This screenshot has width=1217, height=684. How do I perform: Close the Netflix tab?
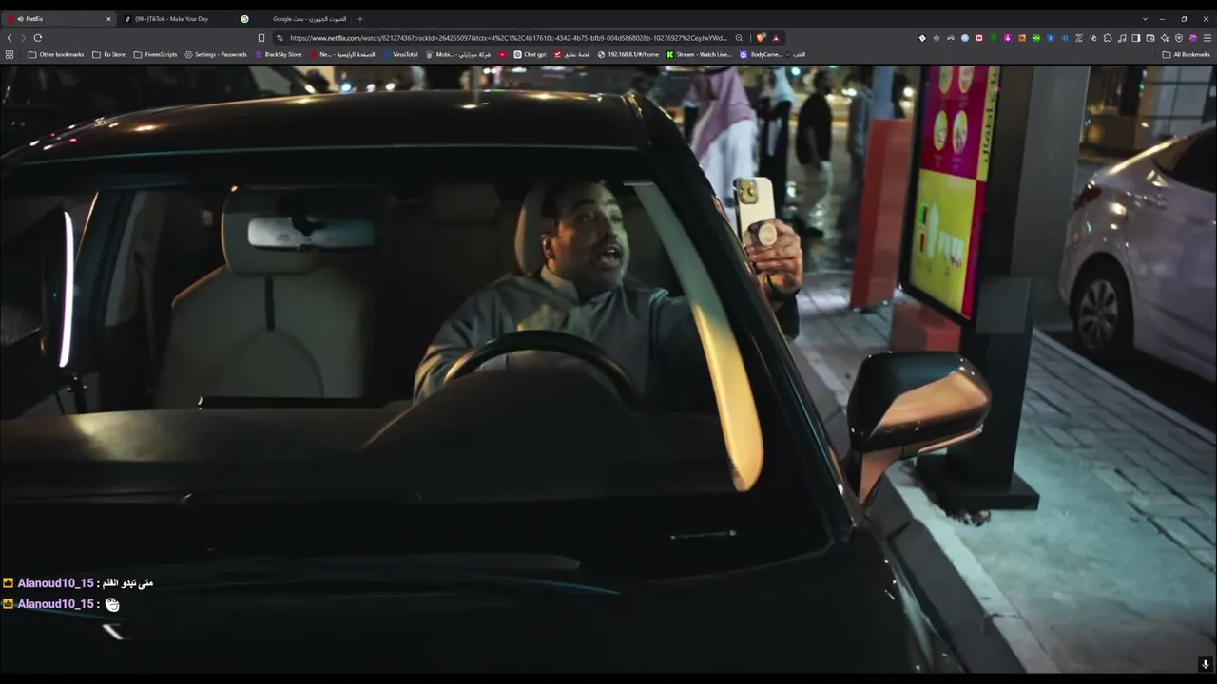click(x=108, y=19)
